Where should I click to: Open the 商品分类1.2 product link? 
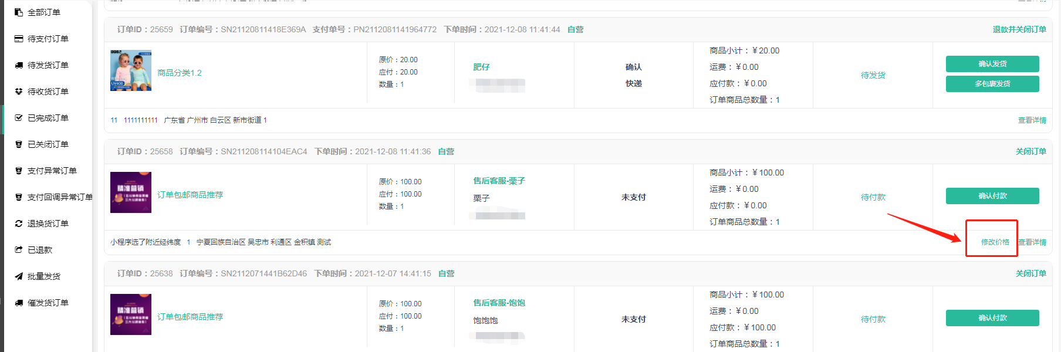(180, 73)
